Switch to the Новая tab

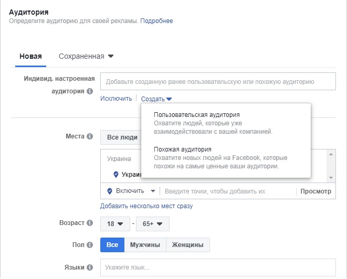click(30, 56)
